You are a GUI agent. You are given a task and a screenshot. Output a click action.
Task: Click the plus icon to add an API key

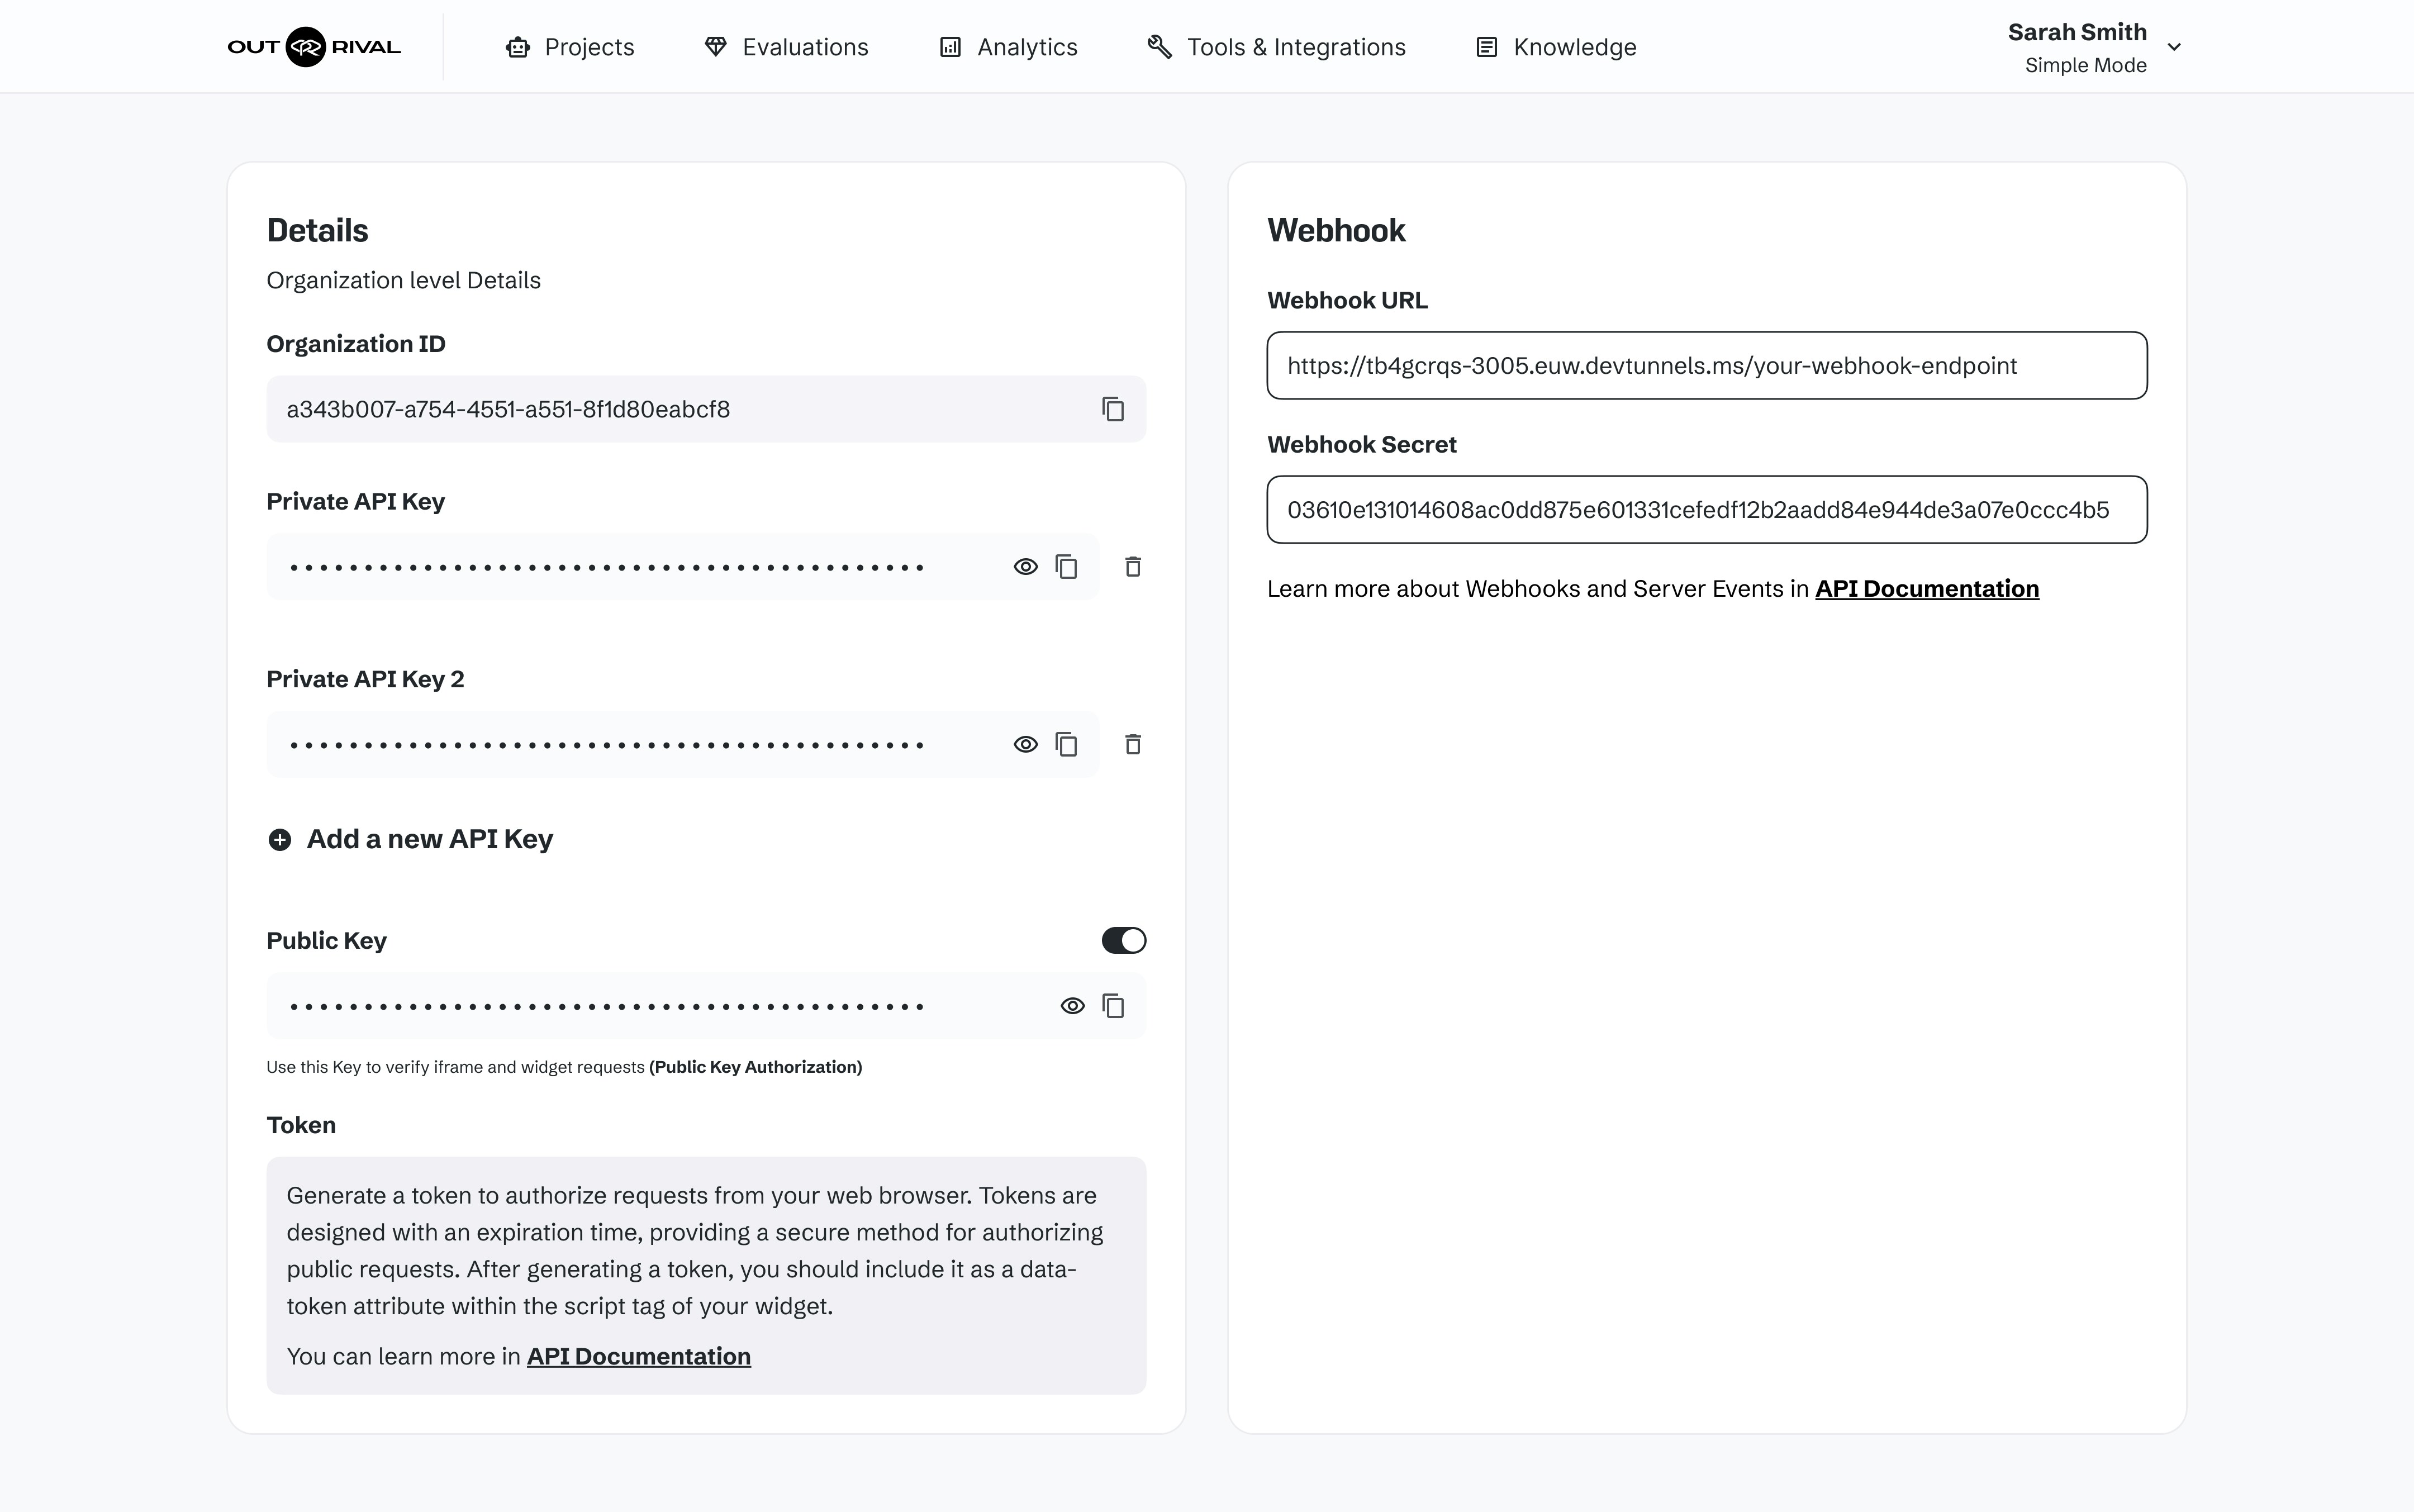[x=280, y=840]
